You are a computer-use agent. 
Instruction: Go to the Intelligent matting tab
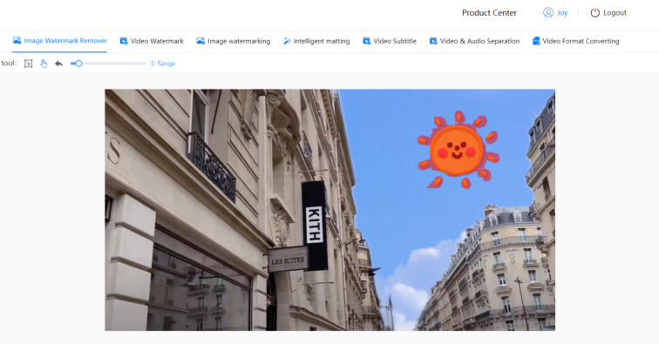316,41
